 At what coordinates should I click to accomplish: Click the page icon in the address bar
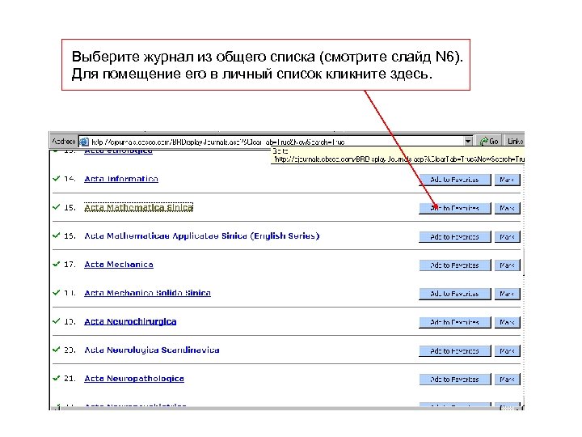click(85, 142)
